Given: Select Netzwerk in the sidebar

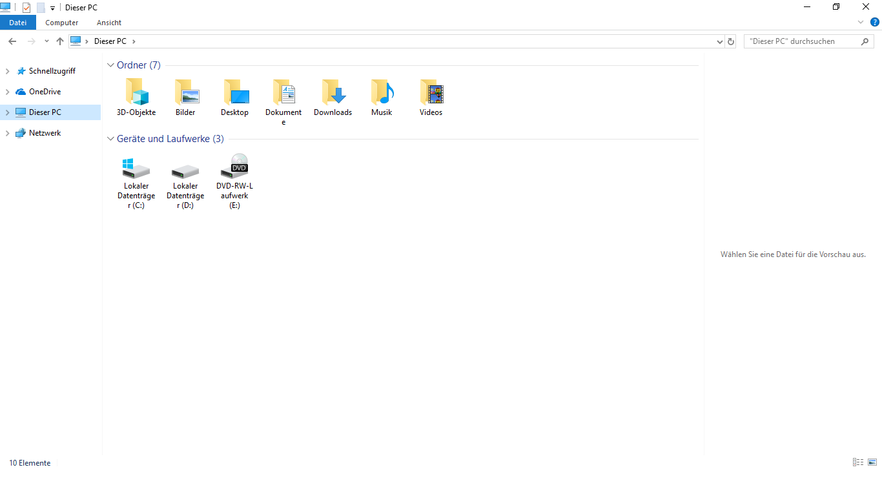Looking at the screenshot, I should coord(45,133).
